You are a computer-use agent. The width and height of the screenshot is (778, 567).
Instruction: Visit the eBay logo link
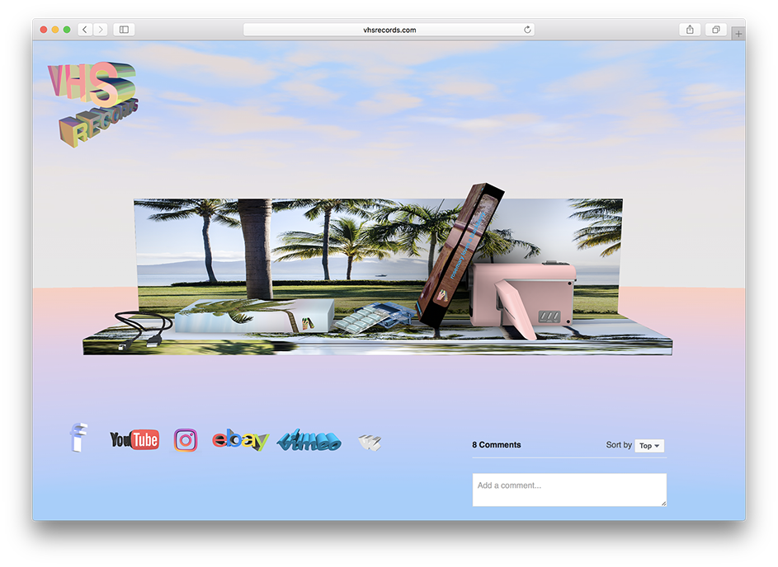point(240,441)
